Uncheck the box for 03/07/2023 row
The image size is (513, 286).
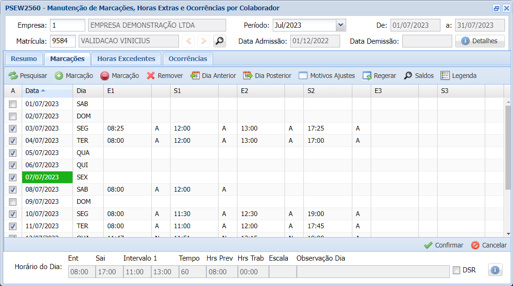tap(13, 129)
